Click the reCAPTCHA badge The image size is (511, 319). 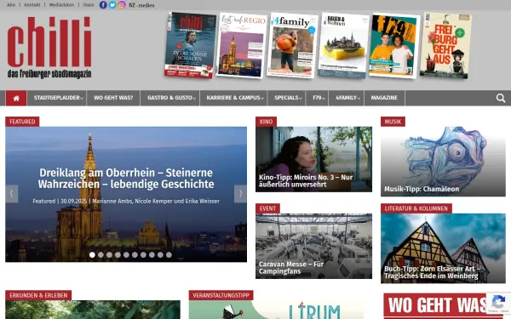pyautogui.click(x=498, y=304)
